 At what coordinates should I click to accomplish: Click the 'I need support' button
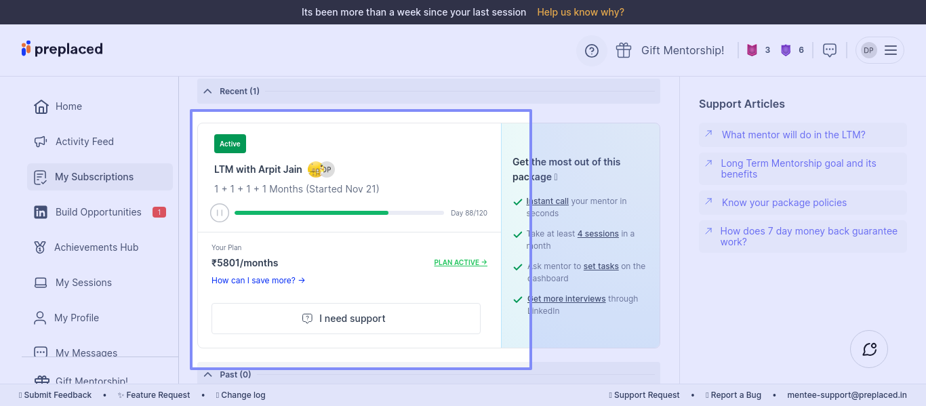(346, 319)
